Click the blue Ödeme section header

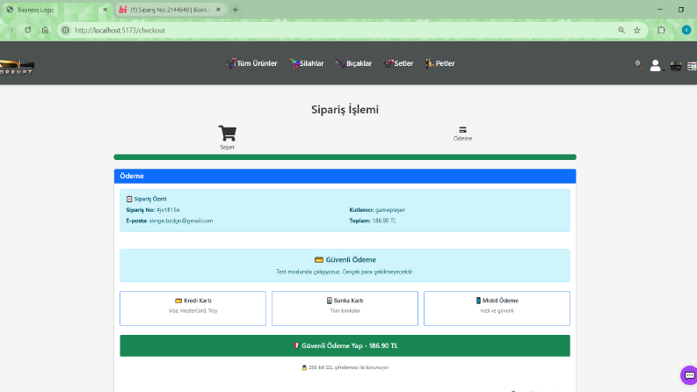pos(345,176)
